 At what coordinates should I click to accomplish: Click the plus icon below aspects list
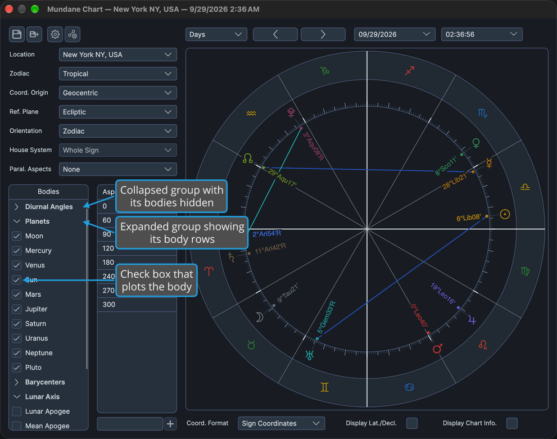pos(170,423)
